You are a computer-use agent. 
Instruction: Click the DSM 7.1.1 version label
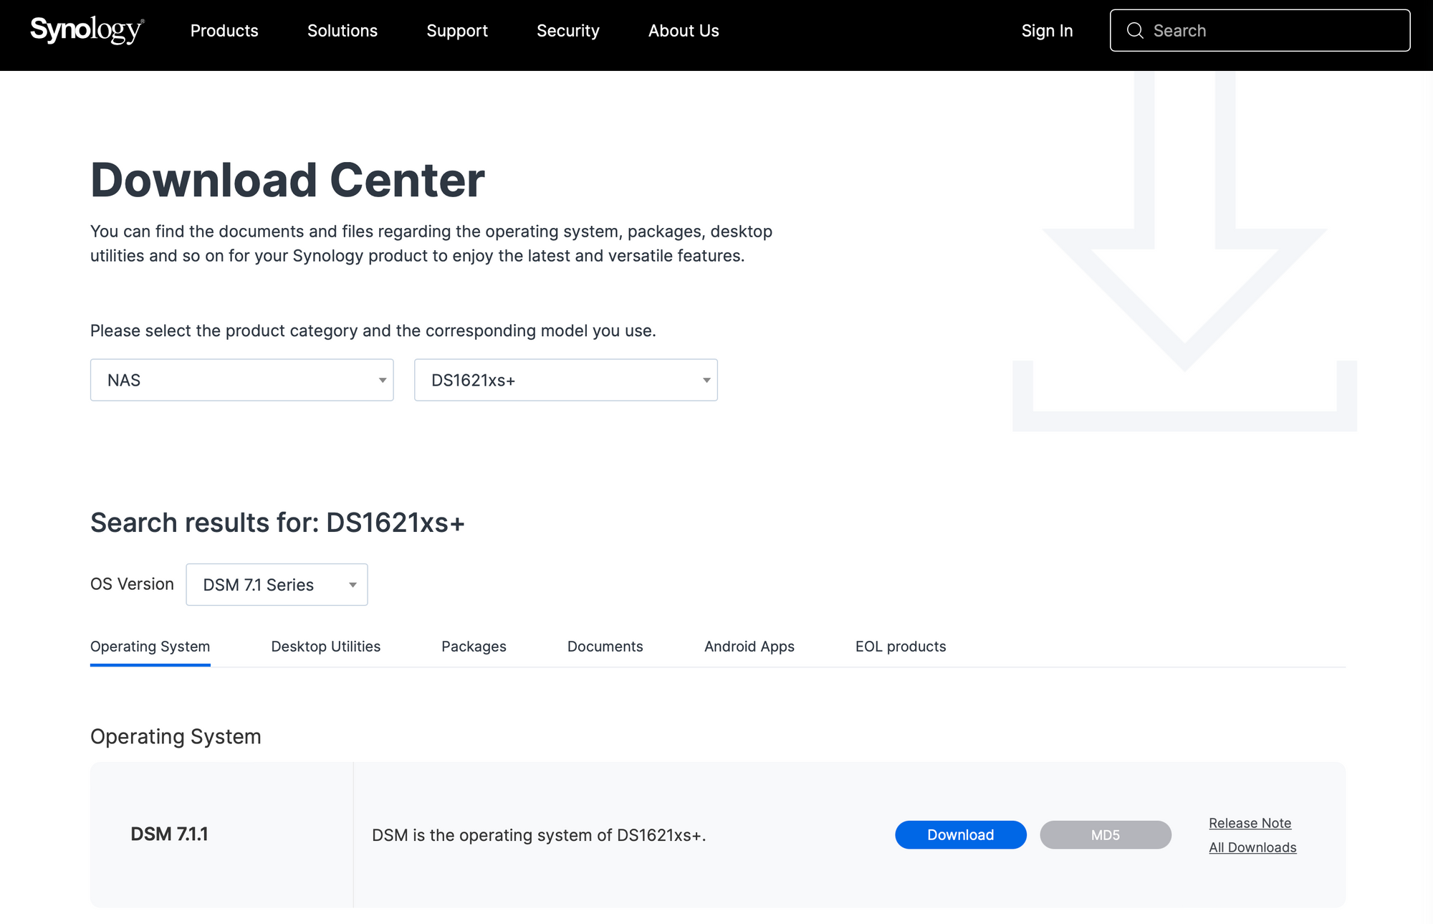coord(169,834)
